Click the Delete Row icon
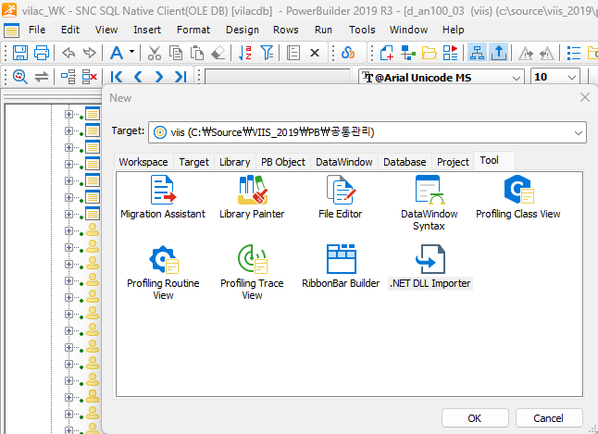Screen dimensions: 598x434 click(90, 77)
